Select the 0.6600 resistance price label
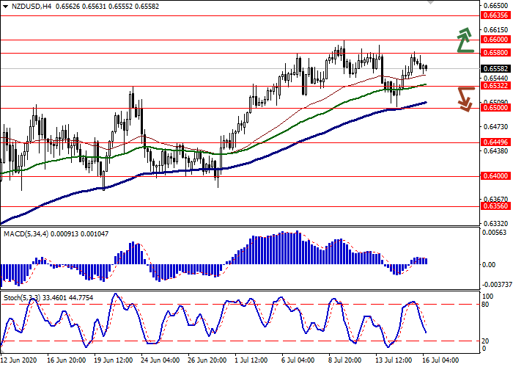Image resolution: width=513 pixels, height=367 pixels. coord(495,40)
